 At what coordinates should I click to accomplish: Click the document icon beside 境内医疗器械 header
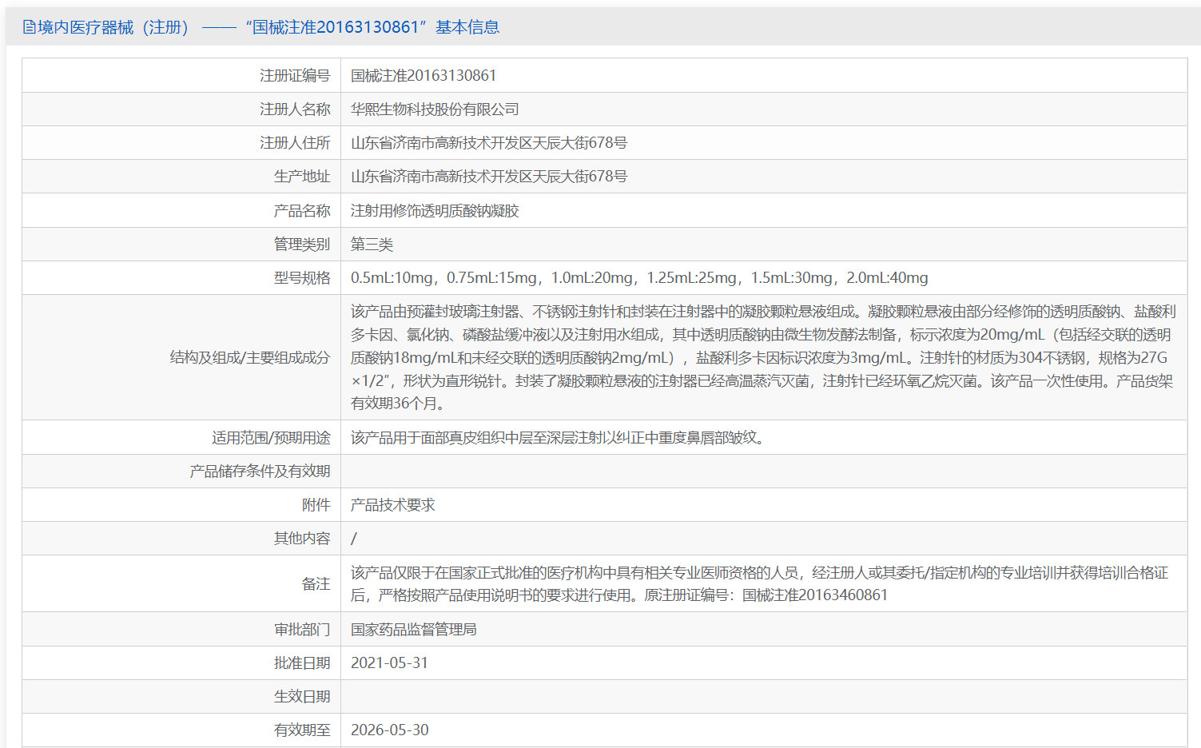point(29,27)
